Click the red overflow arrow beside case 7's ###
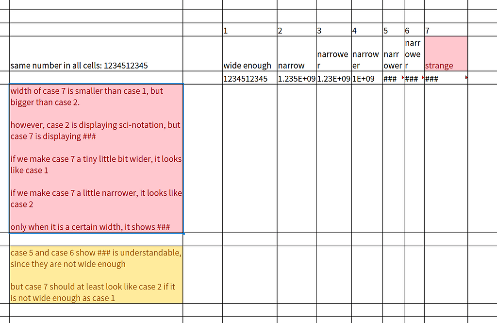497x323 pixels. (x=467, y=77)
